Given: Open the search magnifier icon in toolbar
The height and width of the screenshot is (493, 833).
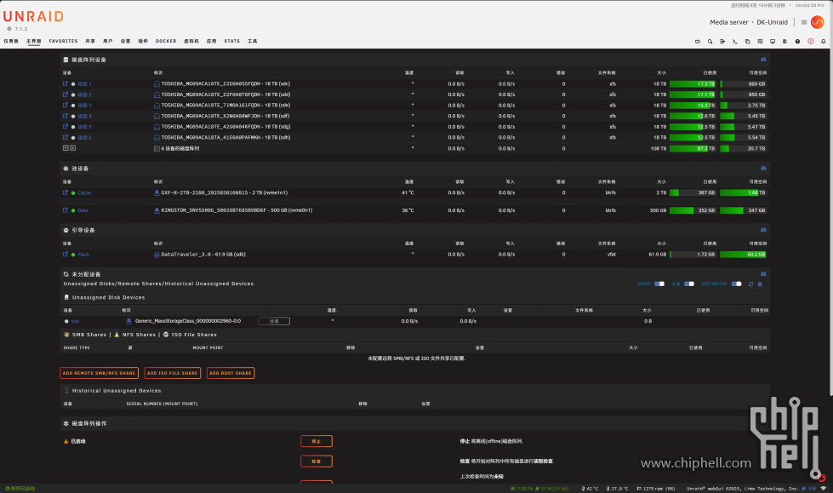Looking at the screenshot, I should coord(710,41).
